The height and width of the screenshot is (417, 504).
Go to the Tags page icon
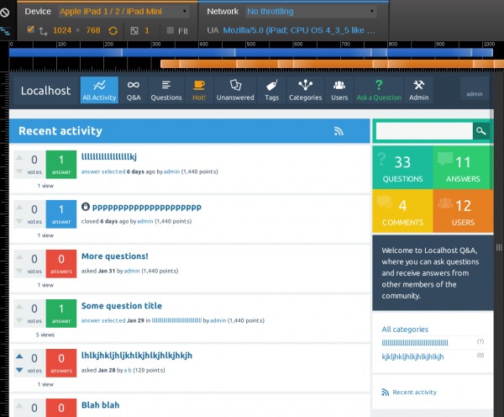point(271,86)
